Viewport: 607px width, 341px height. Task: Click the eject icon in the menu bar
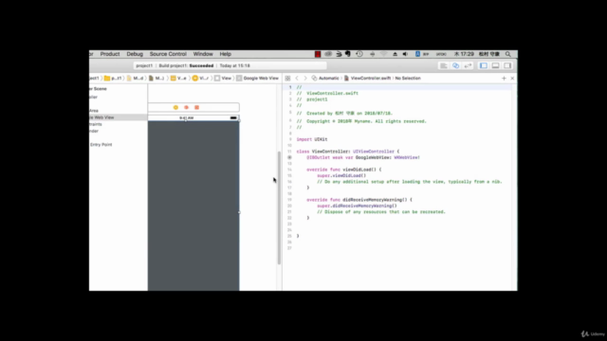click(x=395, y=54)
